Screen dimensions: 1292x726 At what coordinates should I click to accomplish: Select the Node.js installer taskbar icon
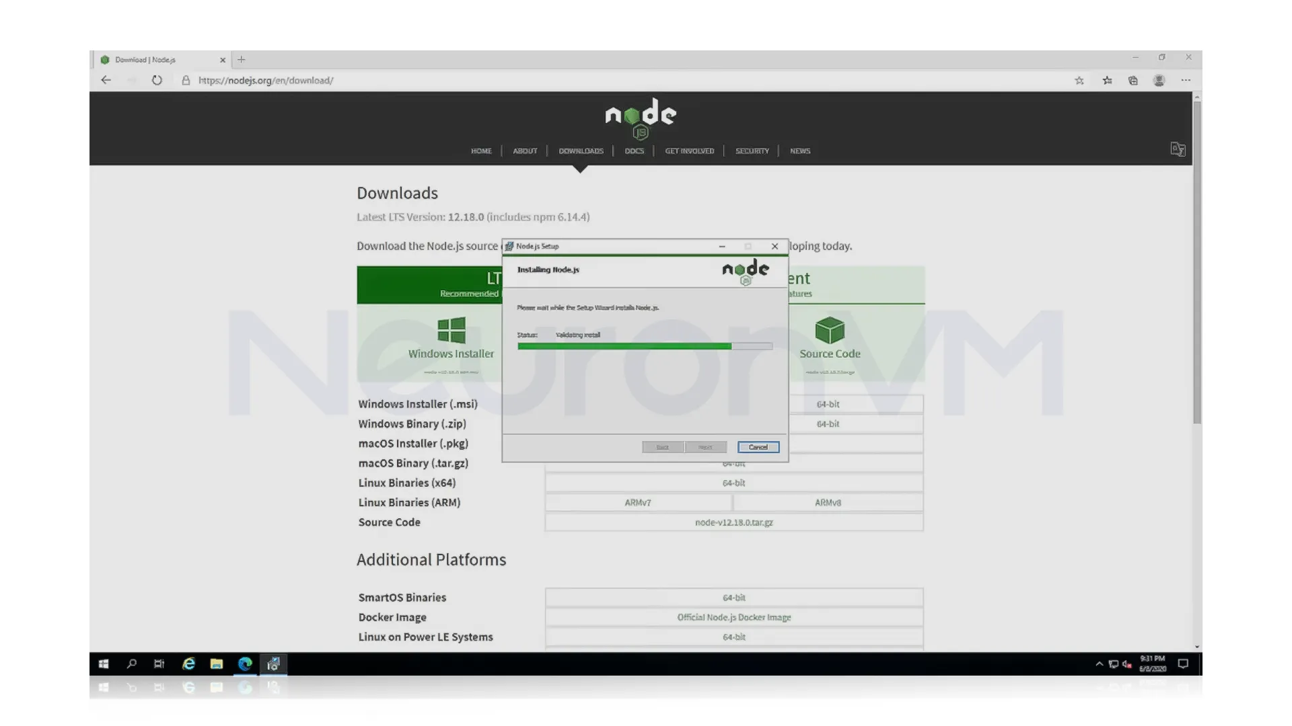pyautogui.click(x=273, y=664)
